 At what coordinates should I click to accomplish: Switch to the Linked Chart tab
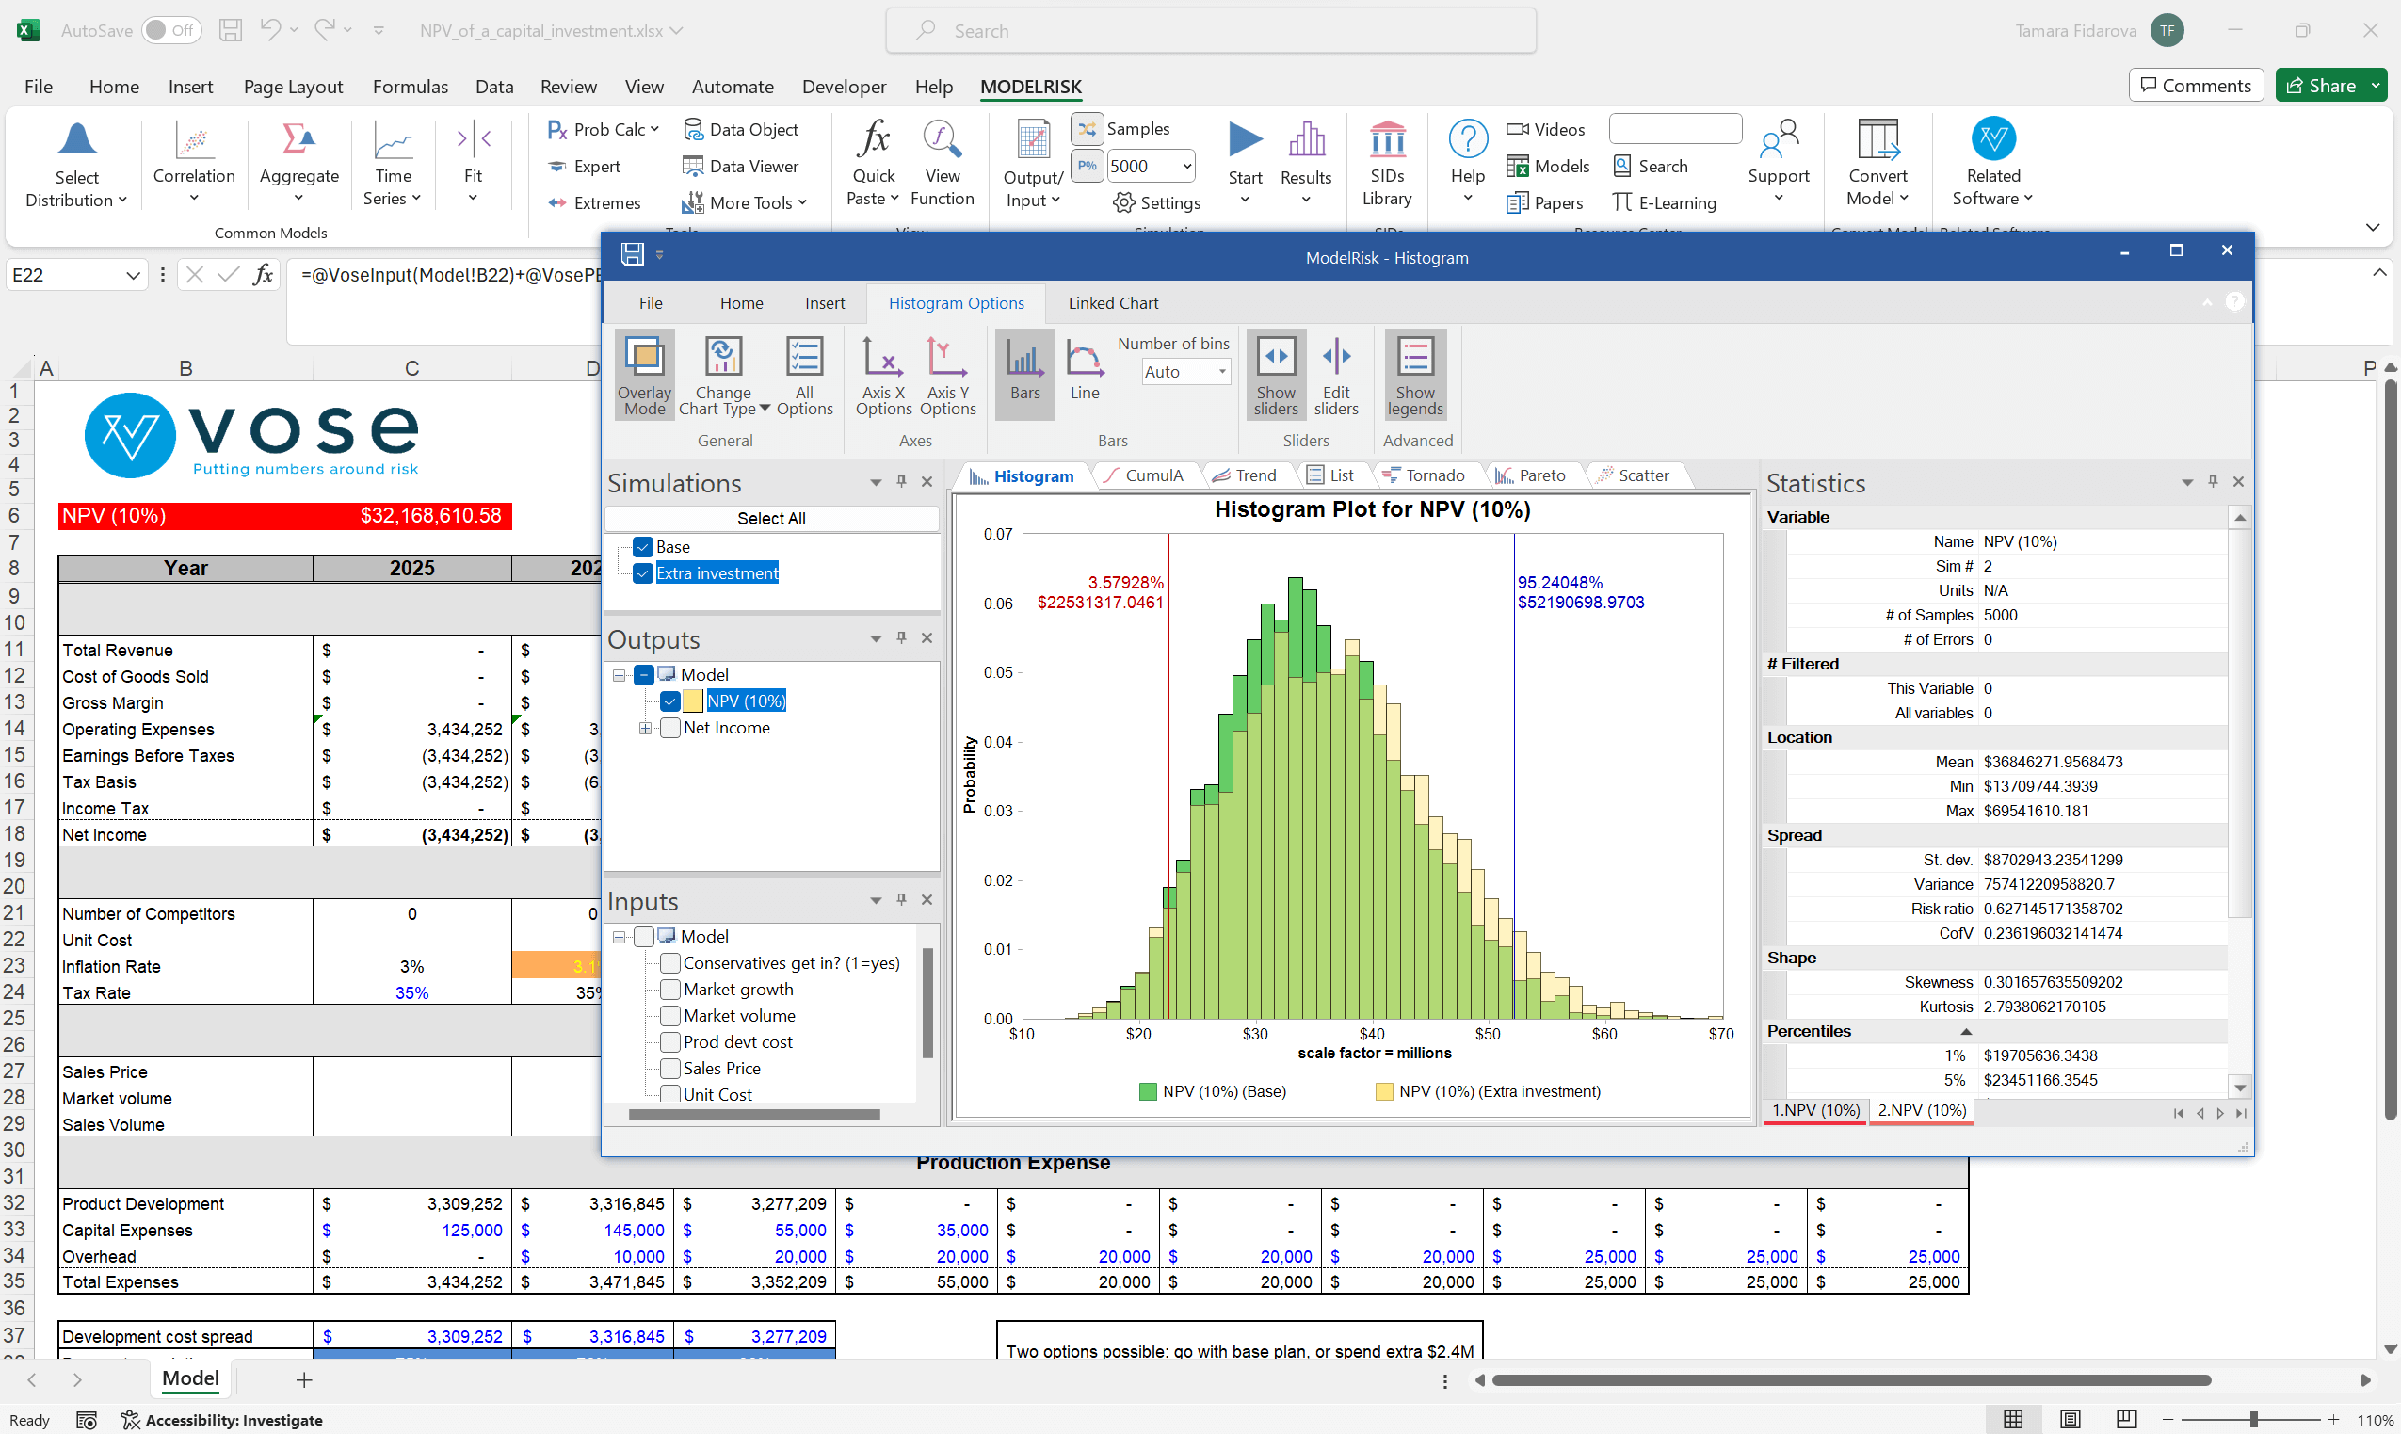pos(1112,302)
